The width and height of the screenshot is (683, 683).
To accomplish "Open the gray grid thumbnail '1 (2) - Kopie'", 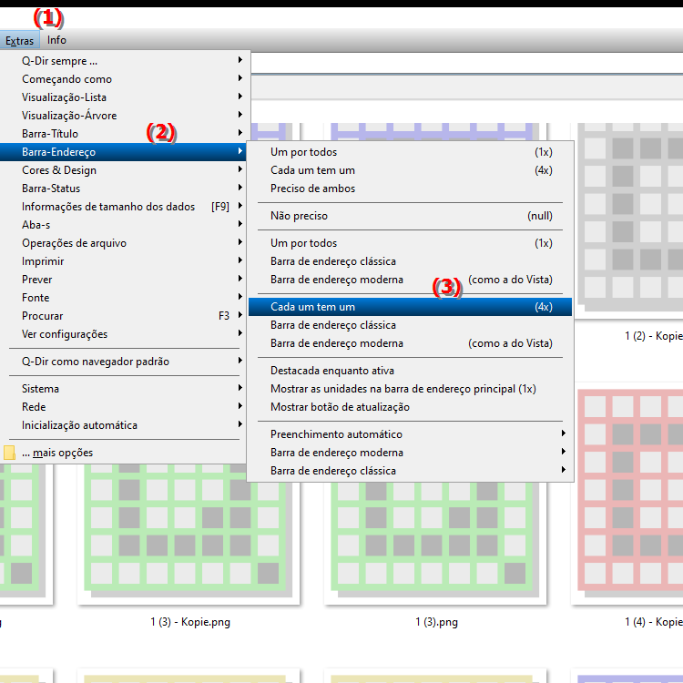I will 627,220.
